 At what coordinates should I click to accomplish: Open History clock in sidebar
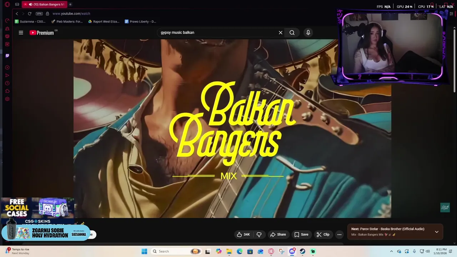[x=7, y=83]
